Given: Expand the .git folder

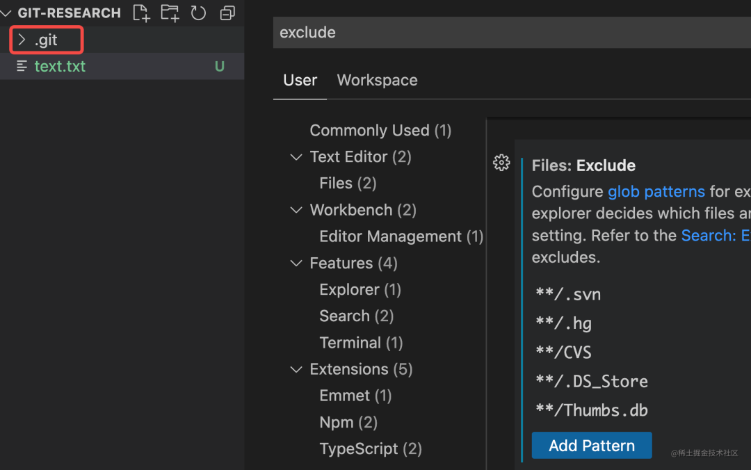Looking at the screenshot, I should click(x=22, y=40).
